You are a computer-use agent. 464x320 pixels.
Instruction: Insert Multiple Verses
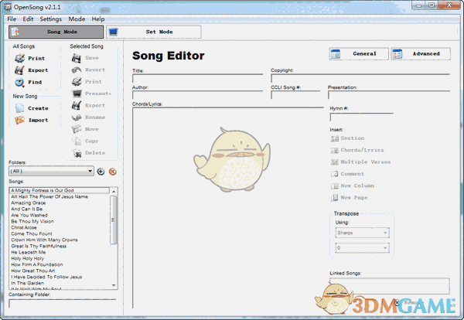[360, 162]
